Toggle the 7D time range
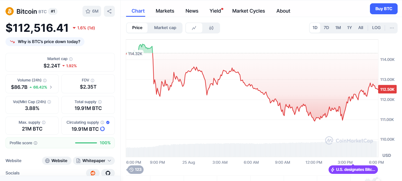 click(326, 27)
